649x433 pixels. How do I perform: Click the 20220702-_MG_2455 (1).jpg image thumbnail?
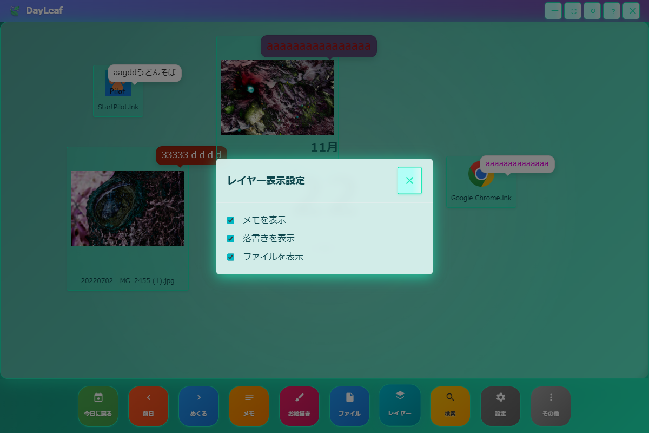pos(128,209)
